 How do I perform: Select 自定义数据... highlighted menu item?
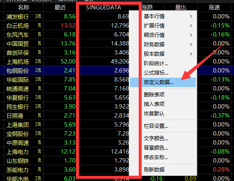163,82
